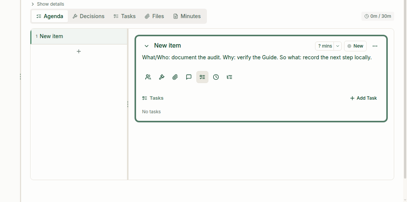Click the What/Who description text

[x=257, y=57]
